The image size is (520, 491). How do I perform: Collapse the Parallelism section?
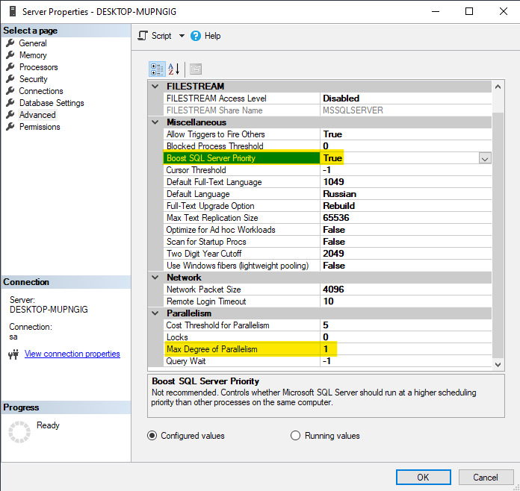tap(155, 313)
